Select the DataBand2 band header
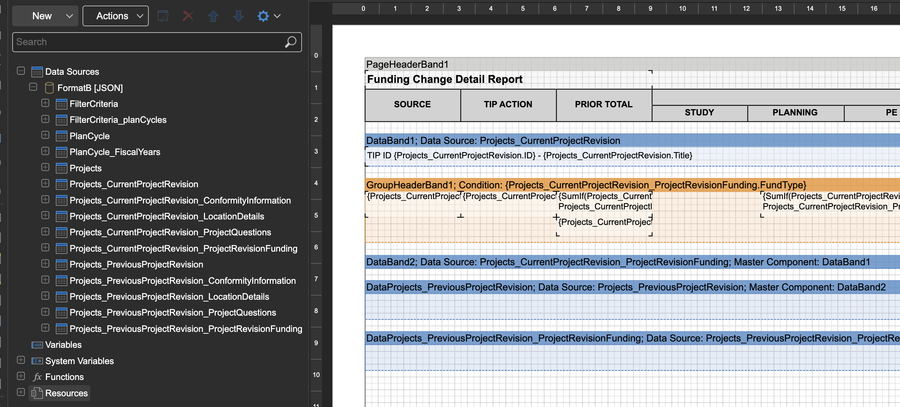 click(x=632, y=262)
